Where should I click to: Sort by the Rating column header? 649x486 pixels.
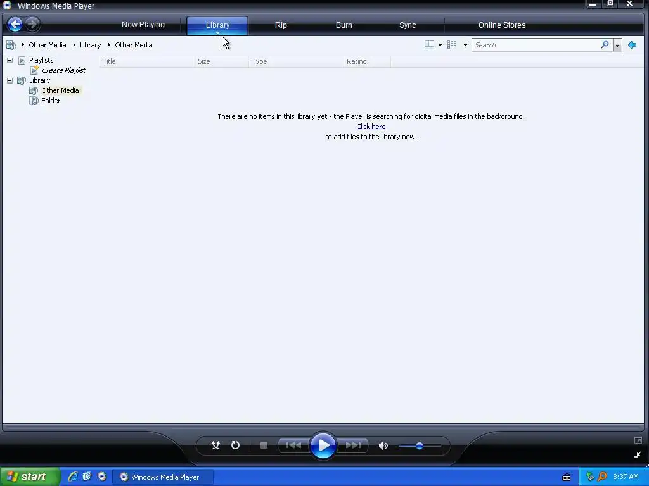[367, 61]
